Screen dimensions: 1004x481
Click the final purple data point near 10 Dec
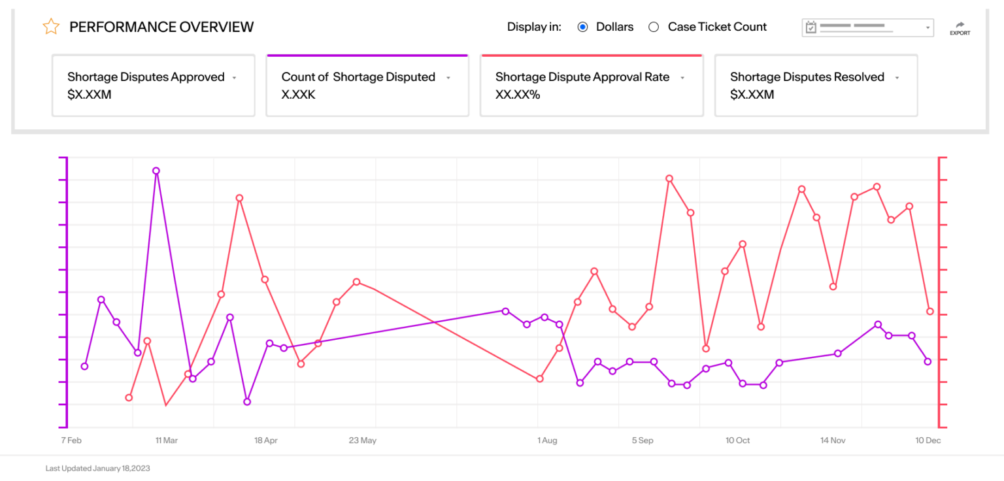coord(928,361)
